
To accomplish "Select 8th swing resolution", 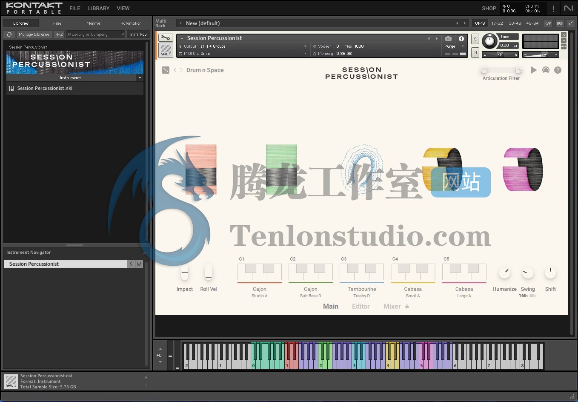I will point(532,296).
